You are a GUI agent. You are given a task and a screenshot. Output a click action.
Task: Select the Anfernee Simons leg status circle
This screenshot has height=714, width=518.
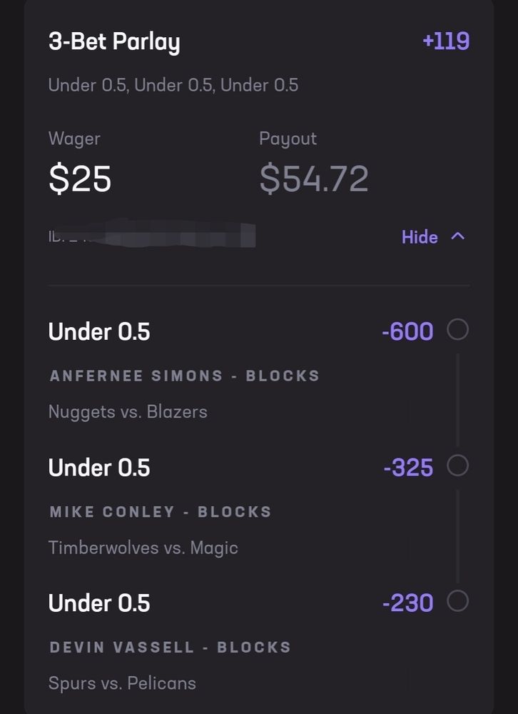coord(457,330)
